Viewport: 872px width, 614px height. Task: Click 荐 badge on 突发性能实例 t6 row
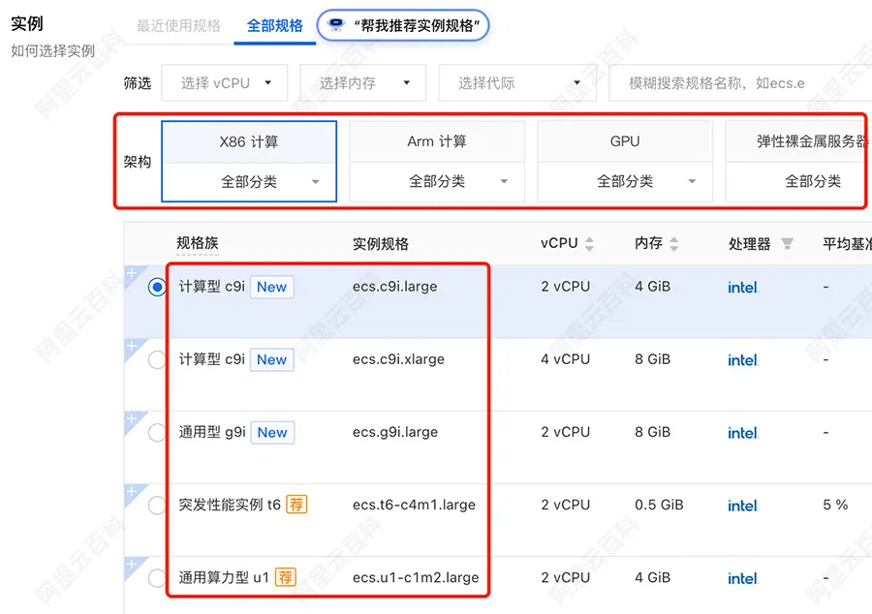[296, 505]
